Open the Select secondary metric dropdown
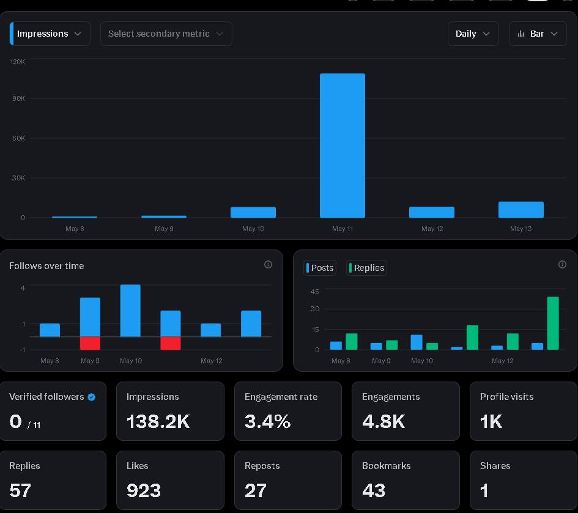Image resolution: width=578 pixels, height=513 pixels. pyautogui.click(x=166, y=34)
